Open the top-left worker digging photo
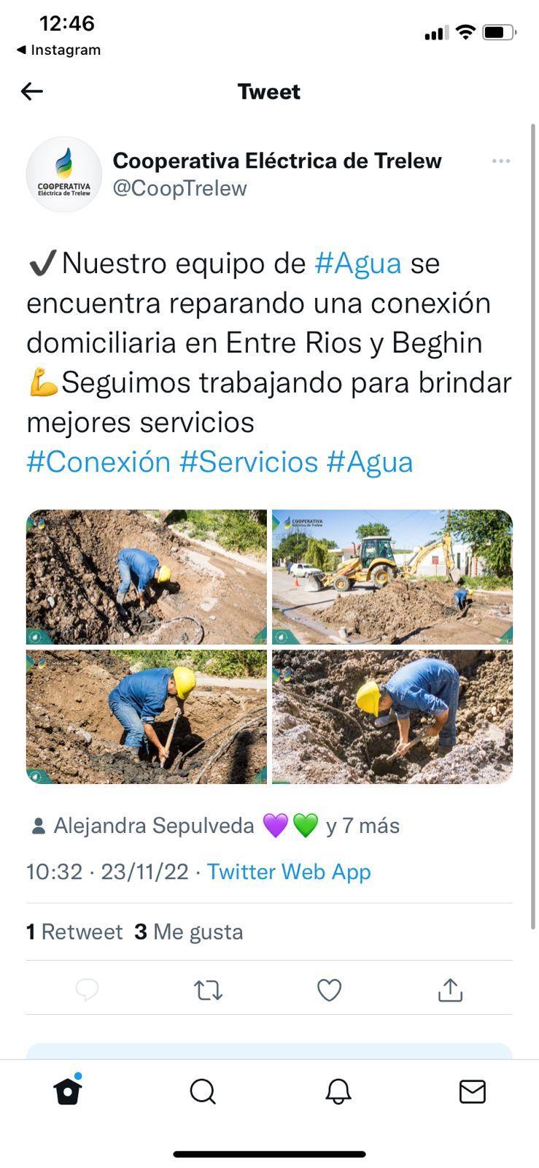The width and height of the screenshot is (539, 1168). (x=147, y=577)
